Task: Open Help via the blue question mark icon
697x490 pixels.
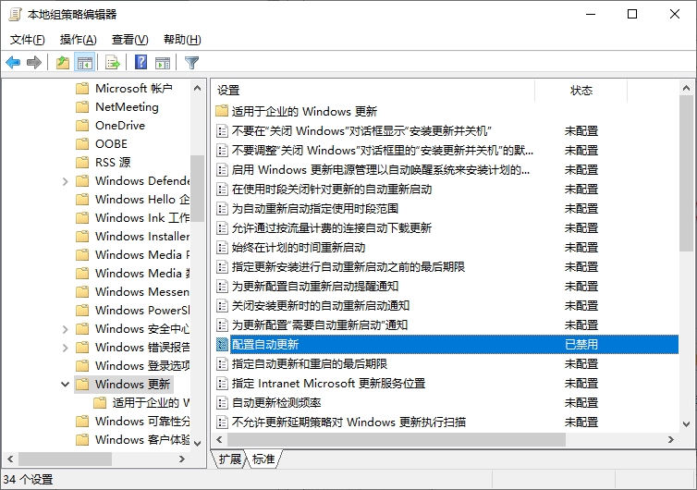Action: [x=141, y=63]
